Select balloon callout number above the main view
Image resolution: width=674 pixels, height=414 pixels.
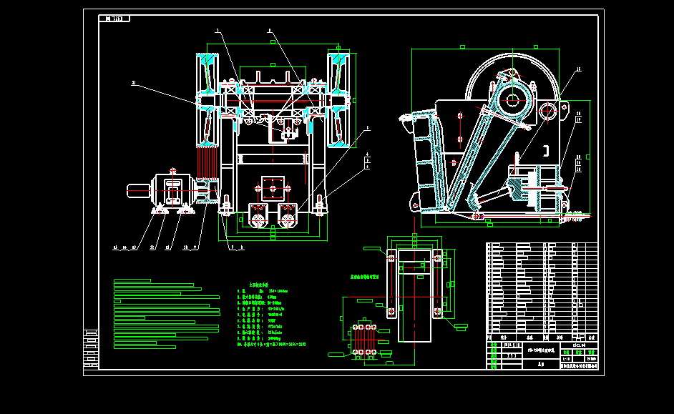[x=218, y=31]
